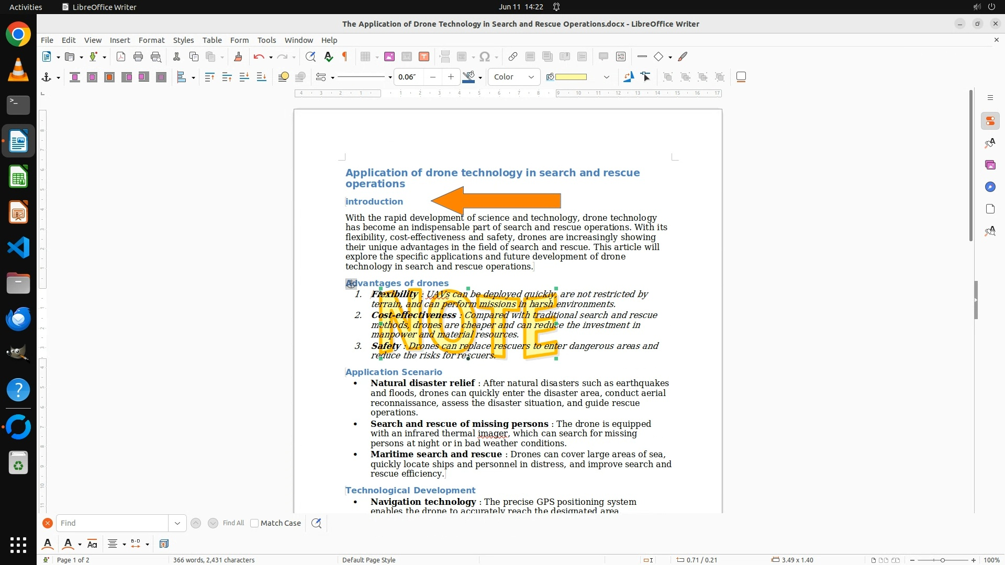Click Export as PDF icon
The height and width of the screenshot is (565, 1005).
pos(121,57)
